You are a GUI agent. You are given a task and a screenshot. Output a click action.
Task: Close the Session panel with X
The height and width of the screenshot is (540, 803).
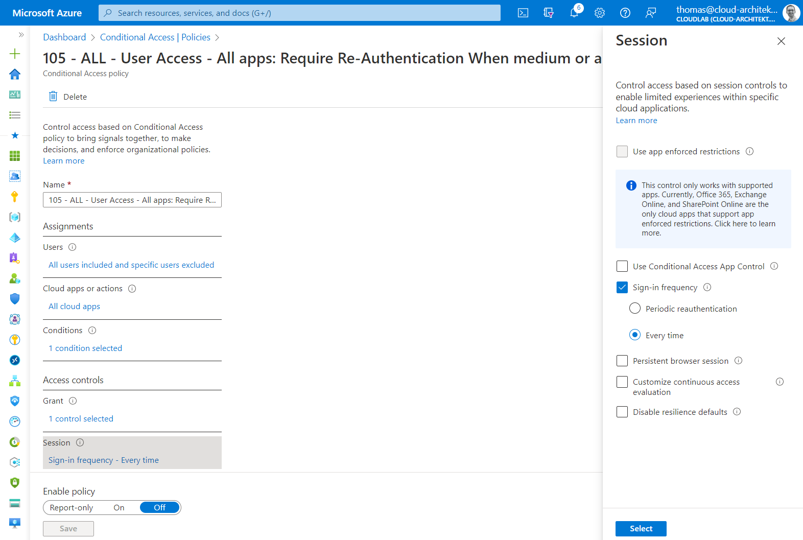[781, 41]
